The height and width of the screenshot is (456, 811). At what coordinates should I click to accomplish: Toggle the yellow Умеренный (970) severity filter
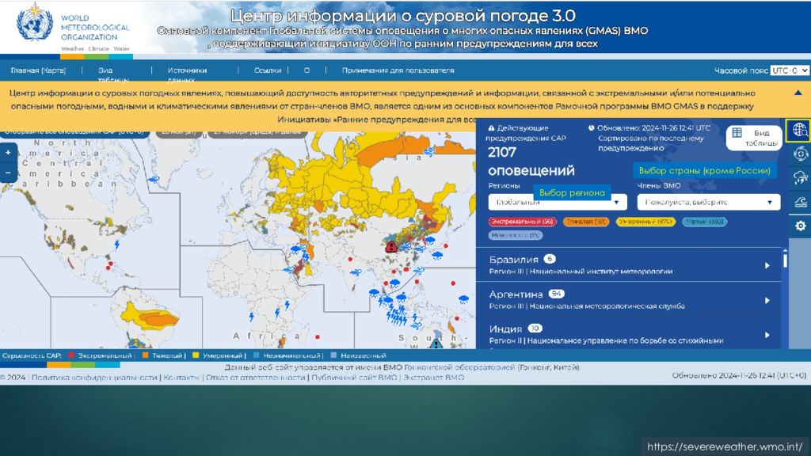click(x=645, y=222)
